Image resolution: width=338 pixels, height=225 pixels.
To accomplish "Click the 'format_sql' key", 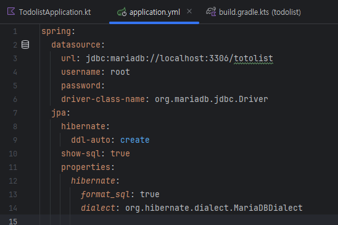I will tap(105, 195).
